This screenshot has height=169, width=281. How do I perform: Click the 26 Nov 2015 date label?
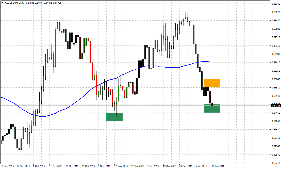pos(137,166)
